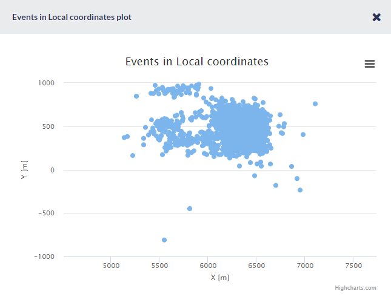Image resolution: width=391 pixels, height=297 pixels.
Task: Open the Highcharts.com credits link
Action: point(359,288)
